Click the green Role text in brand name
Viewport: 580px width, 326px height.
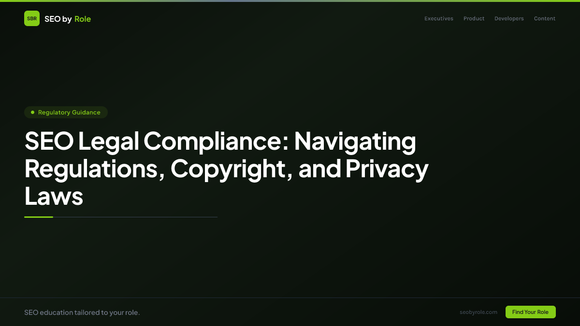click(83, 18)
